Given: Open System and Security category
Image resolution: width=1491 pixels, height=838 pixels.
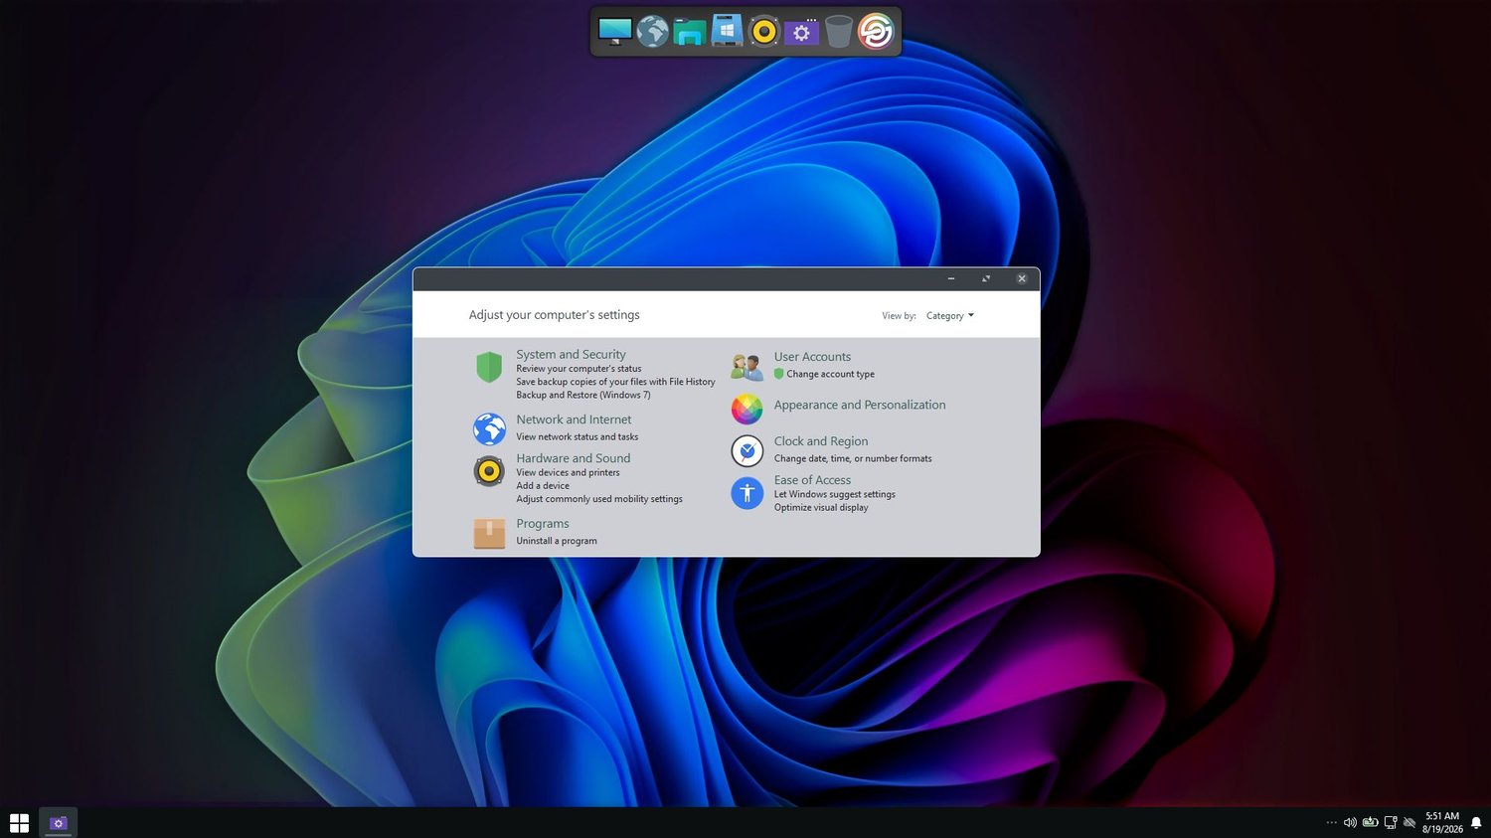Looking at the screenshot, I should tap(571, 355).
